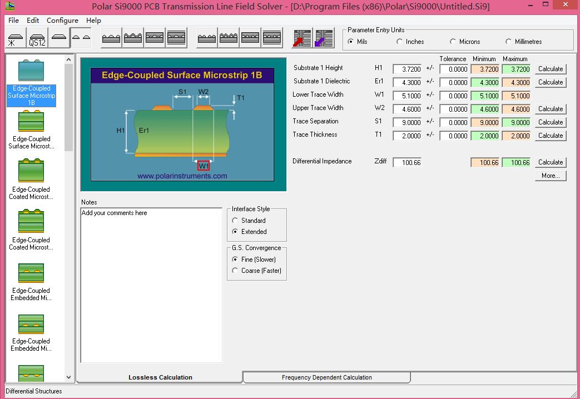Calculate Substrate 1 Height H1
The image size is (580, 399).
[551, 69]
